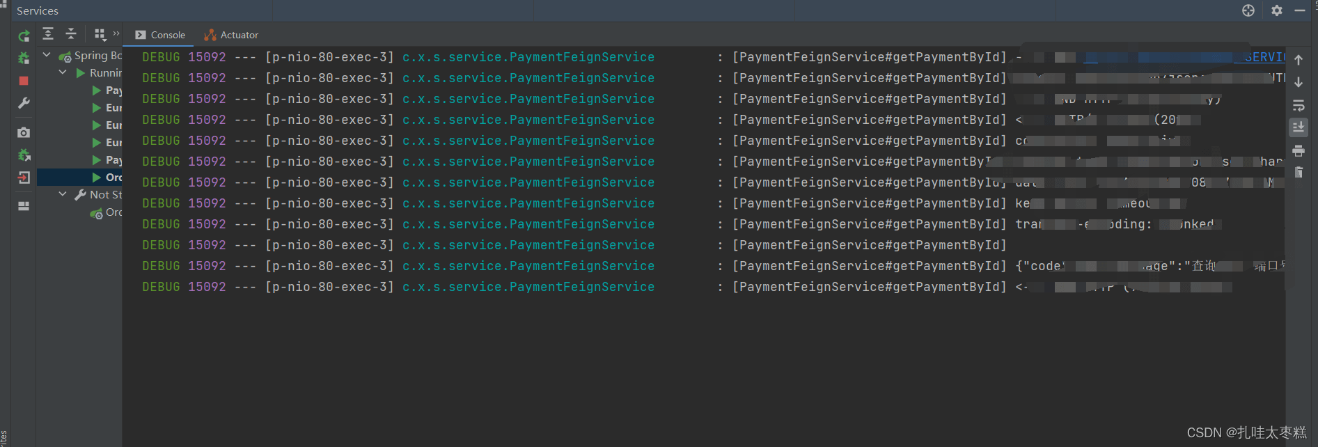
Task: Click the Print console output icon
Action: tap(1299, 150)
